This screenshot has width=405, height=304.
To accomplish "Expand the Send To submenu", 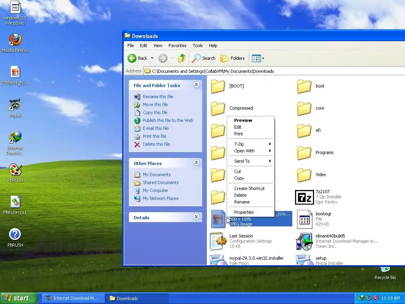I will pyautogui.click(x=250, y=161).
